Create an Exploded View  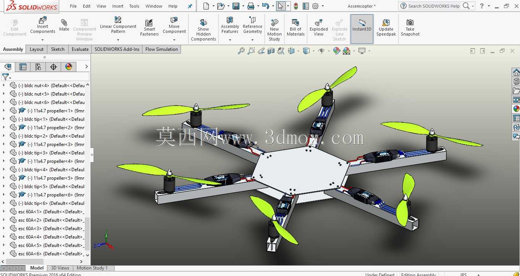pyautogui.click(x=319, y=27)
